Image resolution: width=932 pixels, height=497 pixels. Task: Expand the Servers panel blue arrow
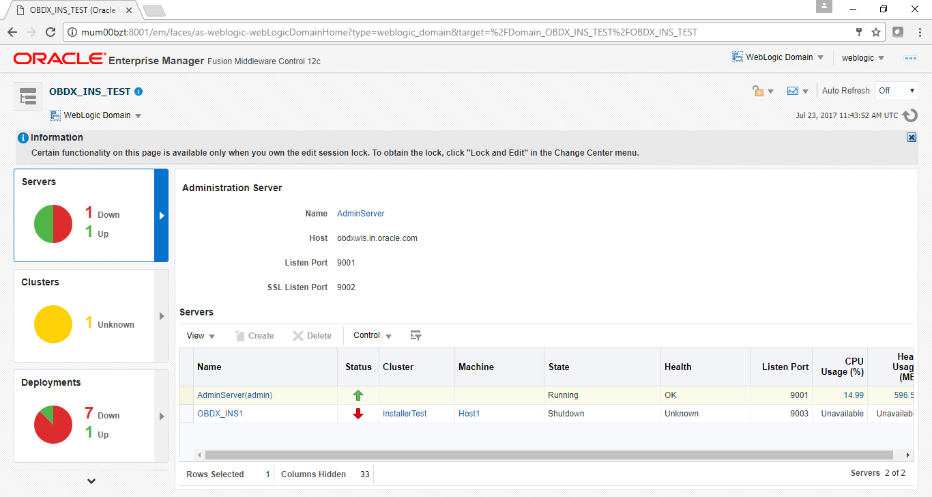162,216
